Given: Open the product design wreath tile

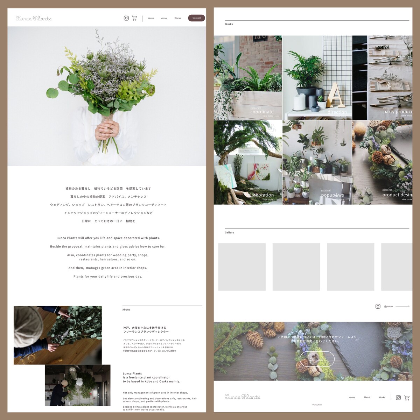Looking at the screenshot, I should click(382, 162).
